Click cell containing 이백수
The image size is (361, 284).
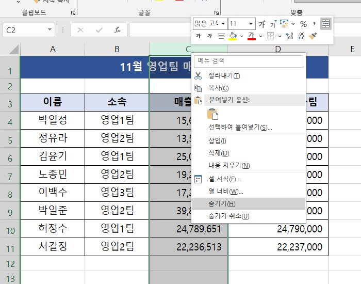tap(53, 193)
